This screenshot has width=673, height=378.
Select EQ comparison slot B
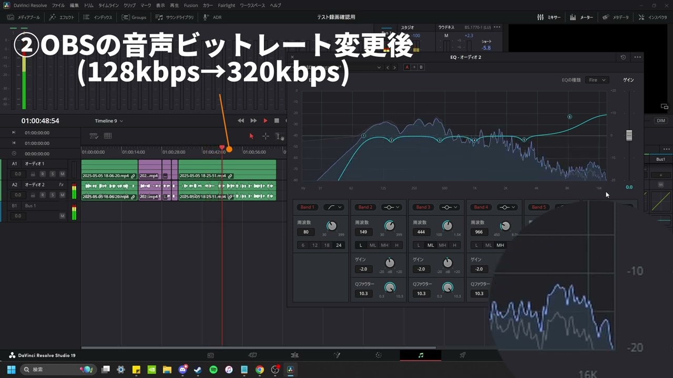pyautogui.click(x=421, y=67)
